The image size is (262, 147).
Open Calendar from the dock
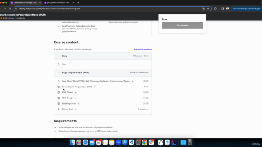tap(99, 142)
